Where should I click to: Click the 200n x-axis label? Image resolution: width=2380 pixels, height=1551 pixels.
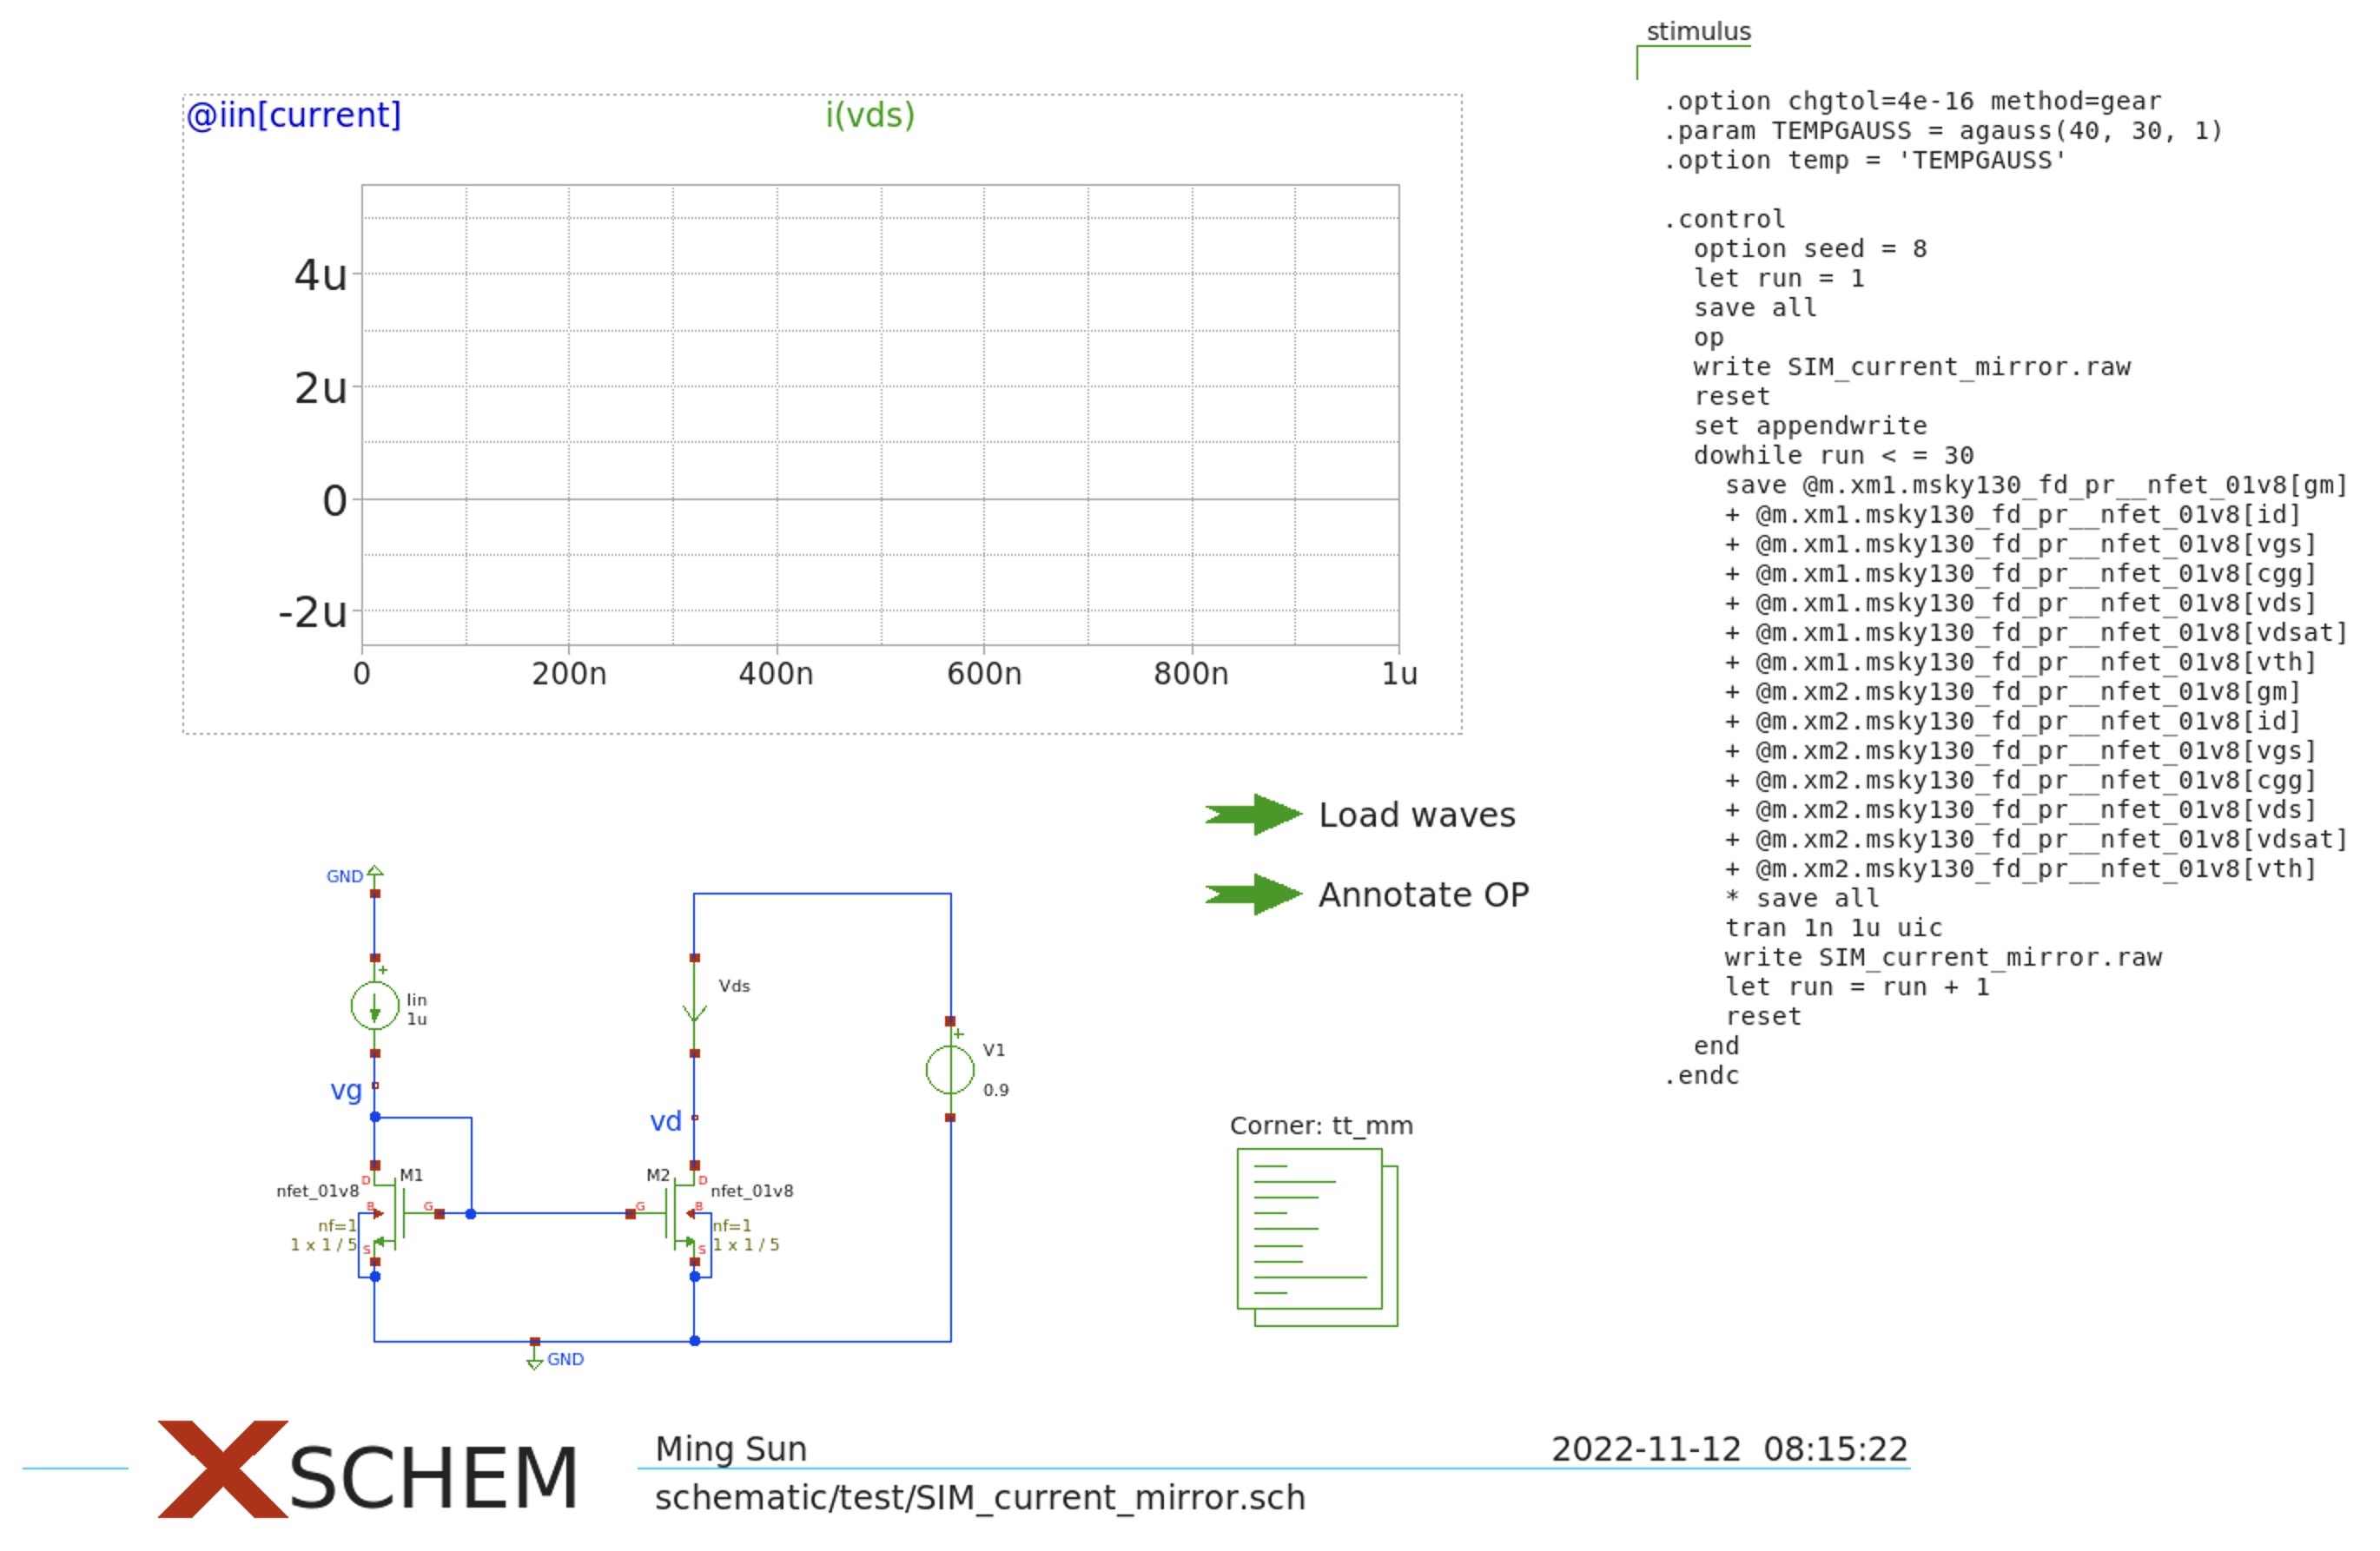(569, 674)
